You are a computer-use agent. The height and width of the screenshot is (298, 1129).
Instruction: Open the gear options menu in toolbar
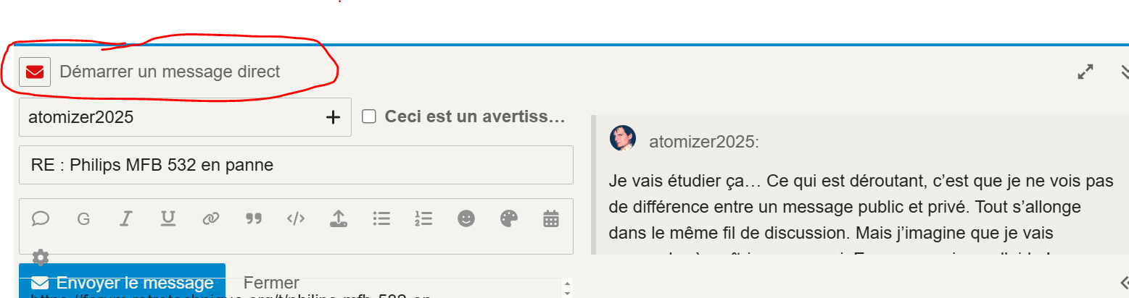click(x=41, y=257)
